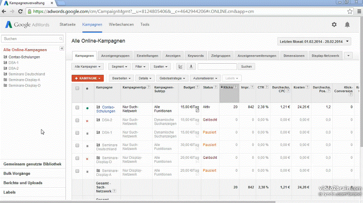The height and width of the screenshot is (203, 363).
Task: Click the browser reload button
Action: click(20, 11)
